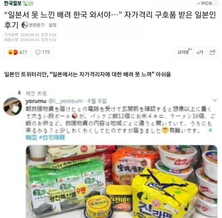Screen dimensions: 222x218
Task: Open yorumu's masked avatar picture
Action: click(13, 106)
